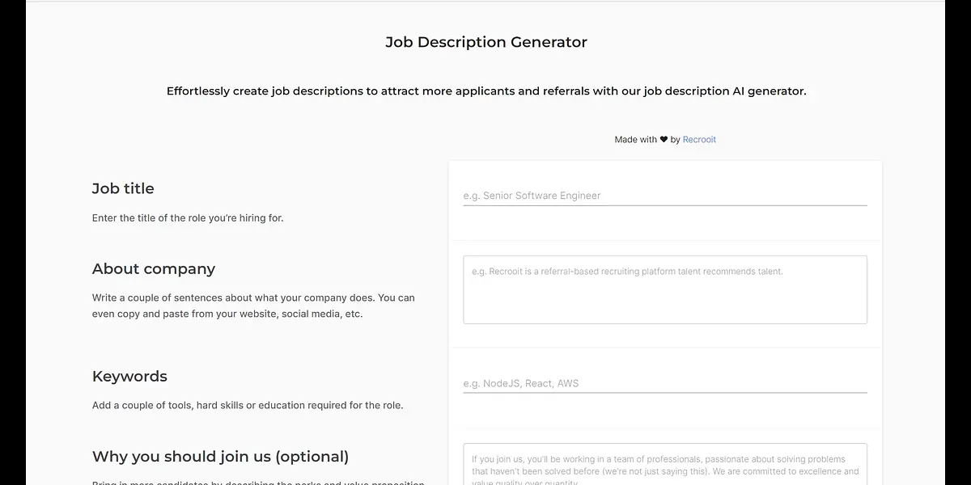The height and width of the screenshot is (485, 971).
Task: Click the heart icon beside Made with
Action: pyautogui.click(x=664, y=140)
